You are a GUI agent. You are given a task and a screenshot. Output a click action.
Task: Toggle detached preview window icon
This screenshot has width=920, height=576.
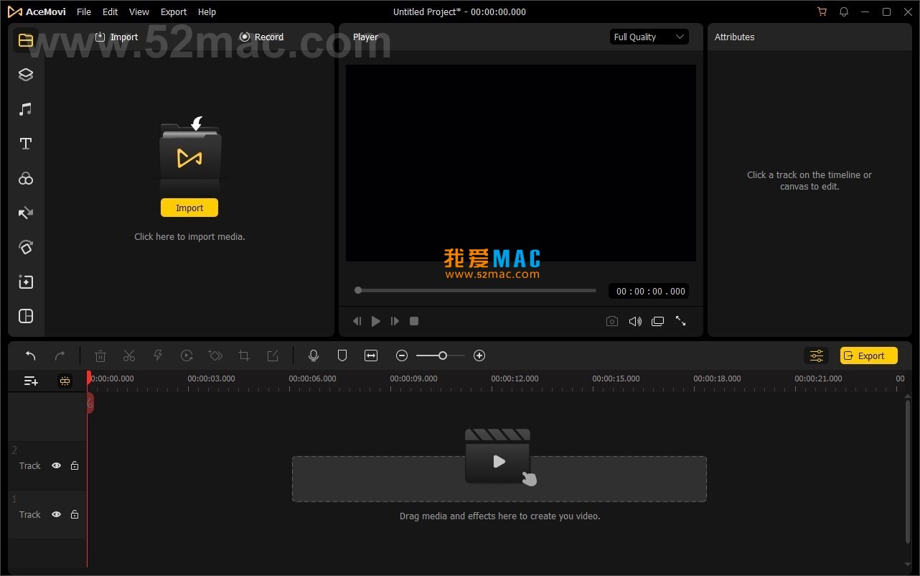(x=657, y=321)
